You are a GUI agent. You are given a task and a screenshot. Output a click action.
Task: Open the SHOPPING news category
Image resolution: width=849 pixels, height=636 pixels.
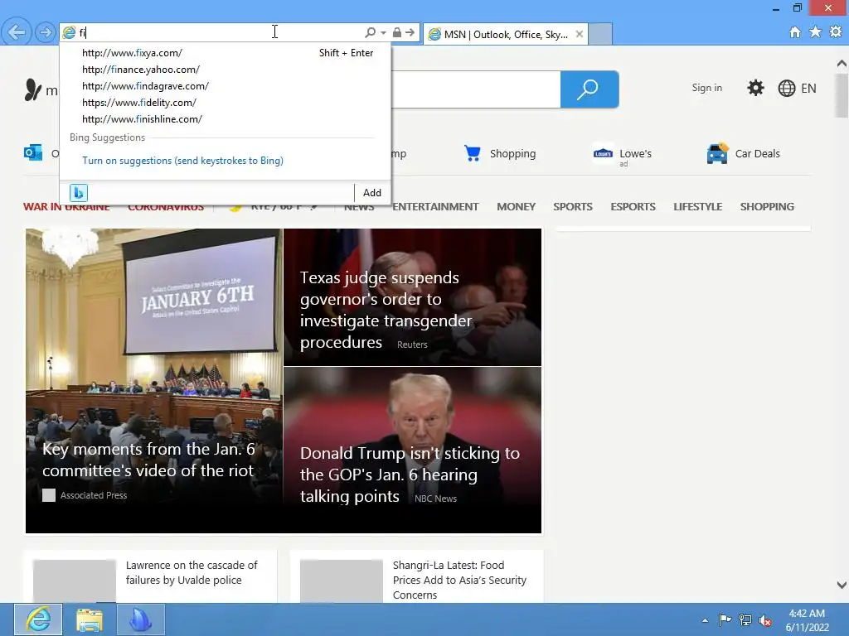767,206
